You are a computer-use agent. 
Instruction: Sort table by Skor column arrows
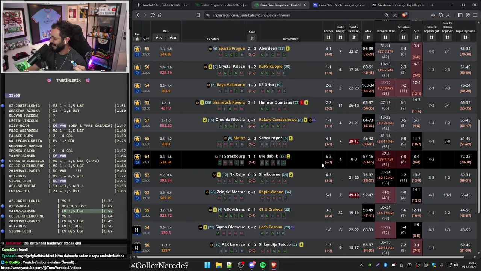[252, 38]
